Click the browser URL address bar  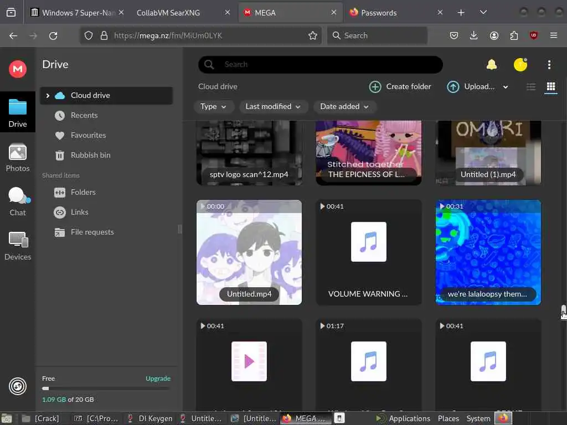[x=200, y=35]
